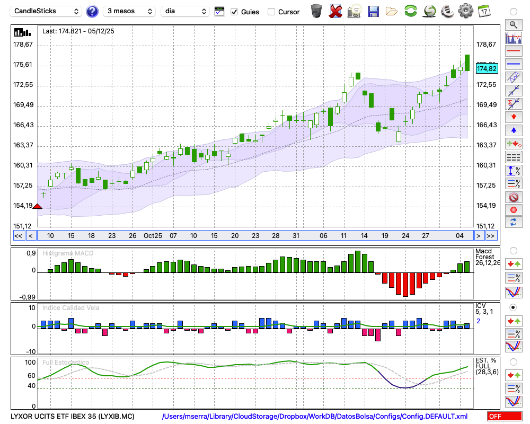Click the blue histogram indicator icon
This screenshot has width=530, height=424.
click(x=514, y=38)
